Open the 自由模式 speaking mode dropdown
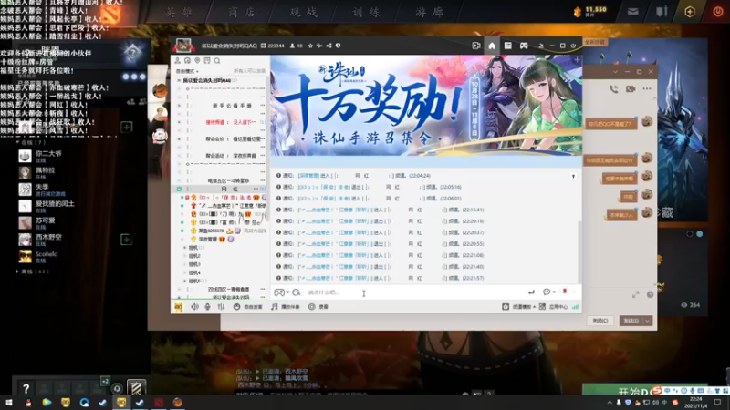The height and width of the screenshot is (410, 730). click(187, 71)
